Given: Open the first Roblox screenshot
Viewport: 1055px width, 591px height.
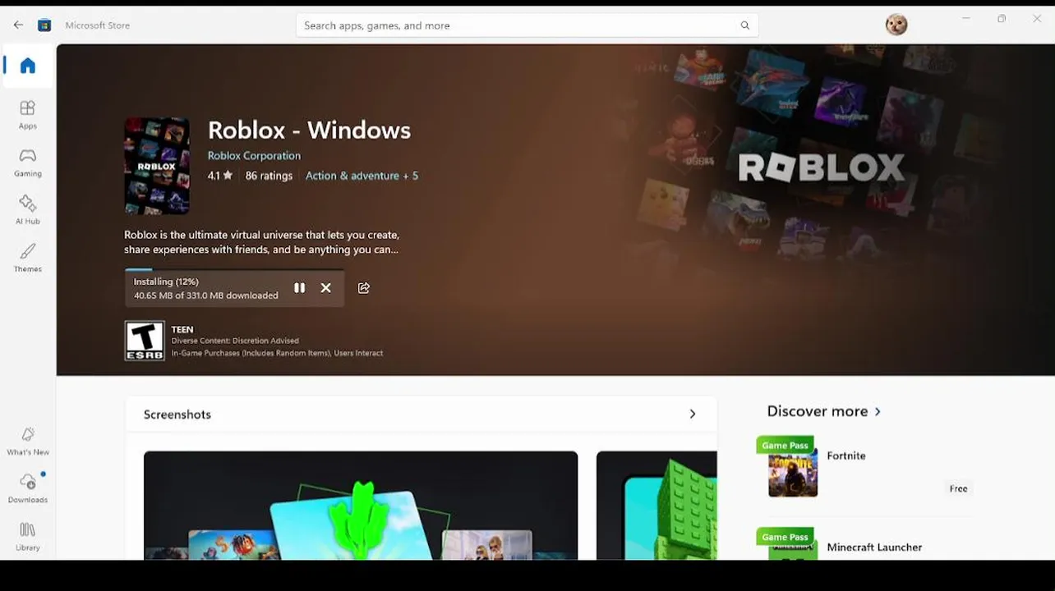Looking at the screenshot, I should coord(361,506).
